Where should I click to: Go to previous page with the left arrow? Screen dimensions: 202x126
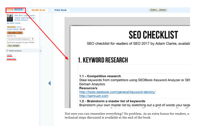(49, 83)
